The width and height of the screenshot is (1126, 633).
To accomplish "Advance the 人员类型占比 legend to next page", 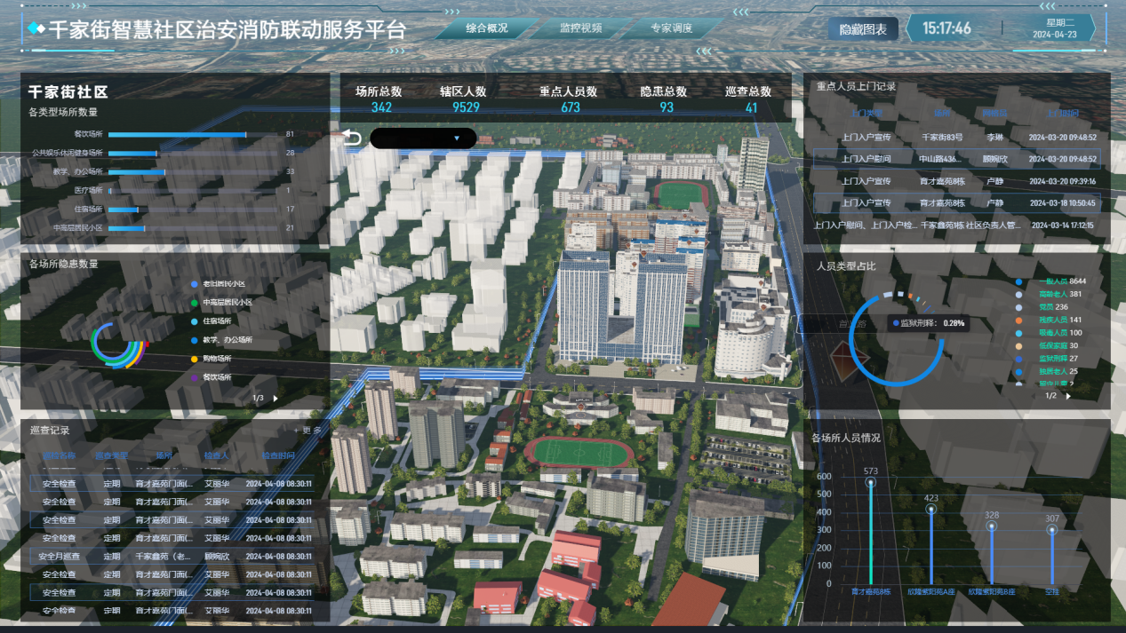I will (x=1068, y=396).
